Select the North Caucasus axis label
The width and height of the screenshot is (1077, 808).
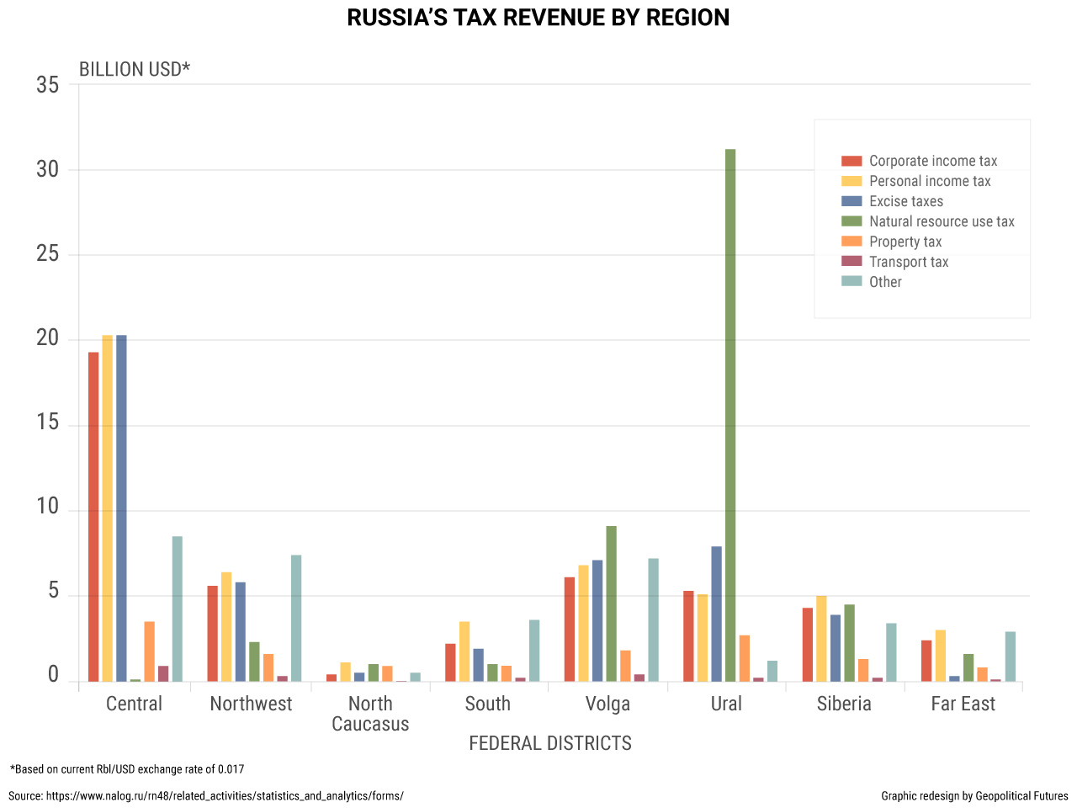[x=370, y=714]
